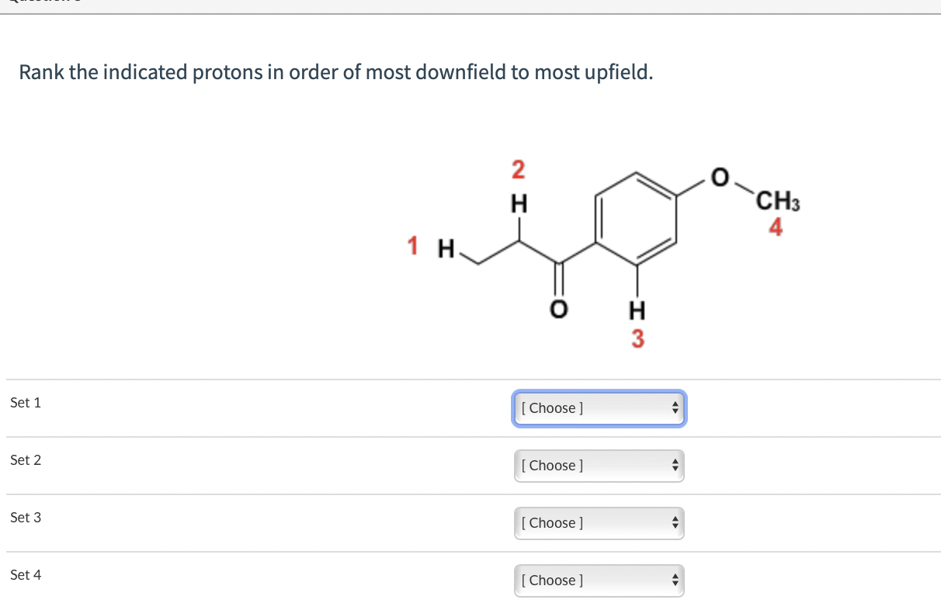The height and width of the screenshot is (610, 941).
Task: Click the red number 3 proton label
Action: pos(637,338)
